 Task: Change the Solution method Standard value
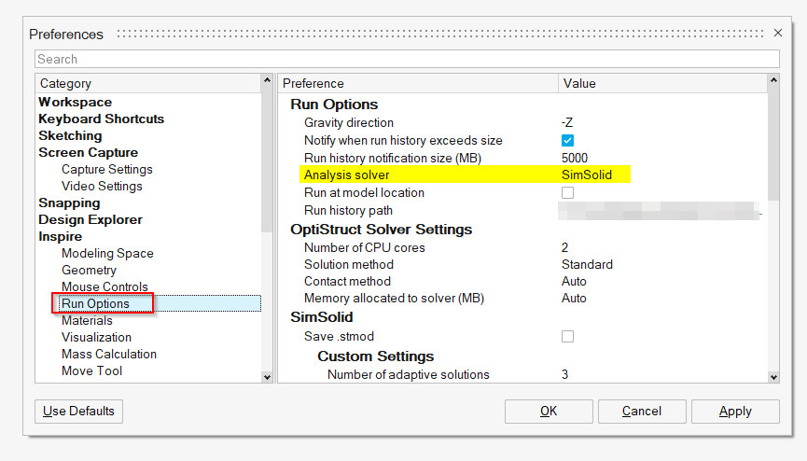pos(587,264)
